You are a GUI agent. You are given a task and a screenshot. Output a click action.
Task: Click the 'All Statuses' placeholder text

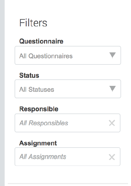[37, 90]
